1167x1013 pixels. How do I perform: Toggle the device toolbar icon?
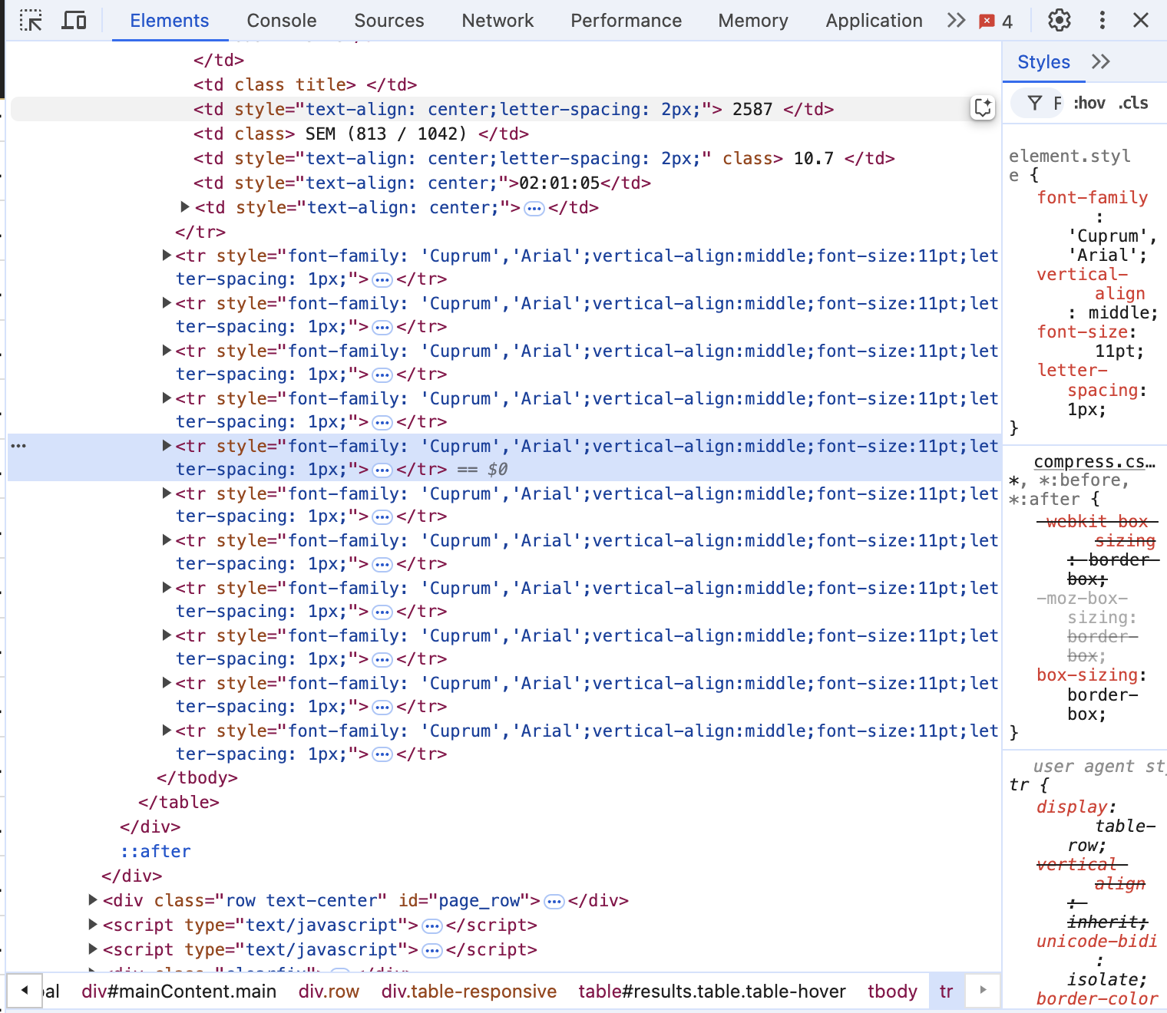(x=74, y=21)
